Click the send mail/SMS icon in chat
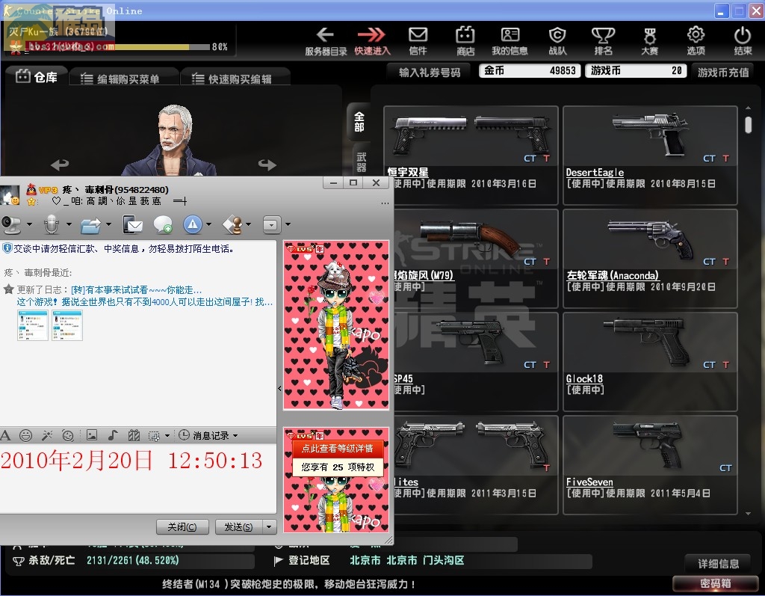 [x=133, y=225]
